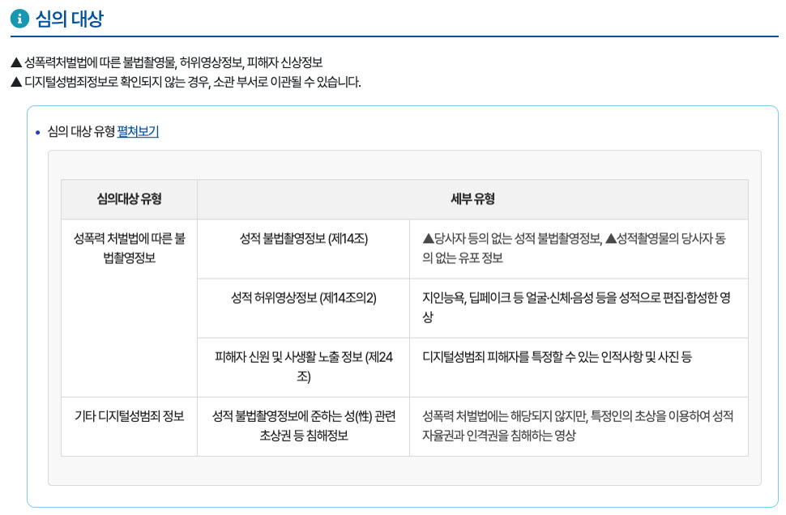Click the 세부 유형 column header

coord(472,199)
